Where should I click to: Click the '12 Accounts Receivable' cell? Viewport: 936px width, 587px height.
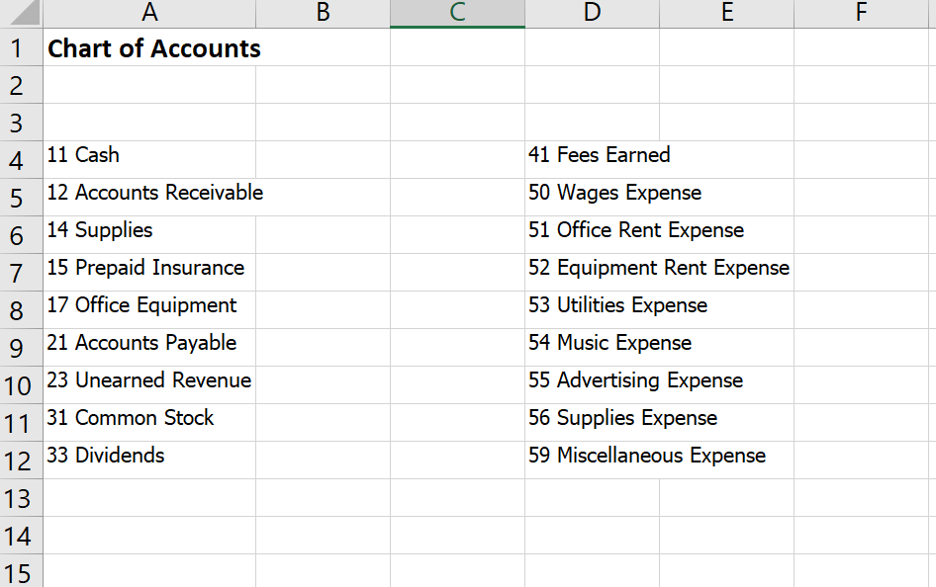149,198
